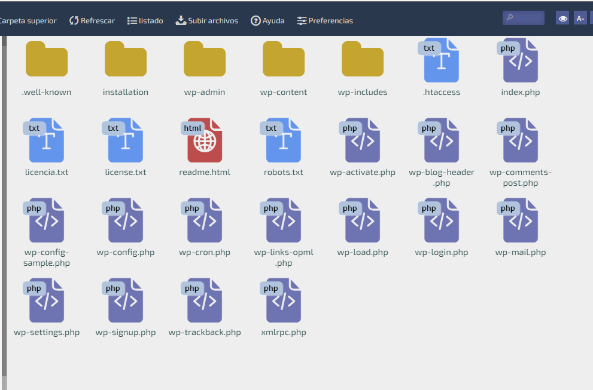This screenshot has height=390, width=593.
Task: Select the wp-config-sample.php file icon
Action: point(44,220)
